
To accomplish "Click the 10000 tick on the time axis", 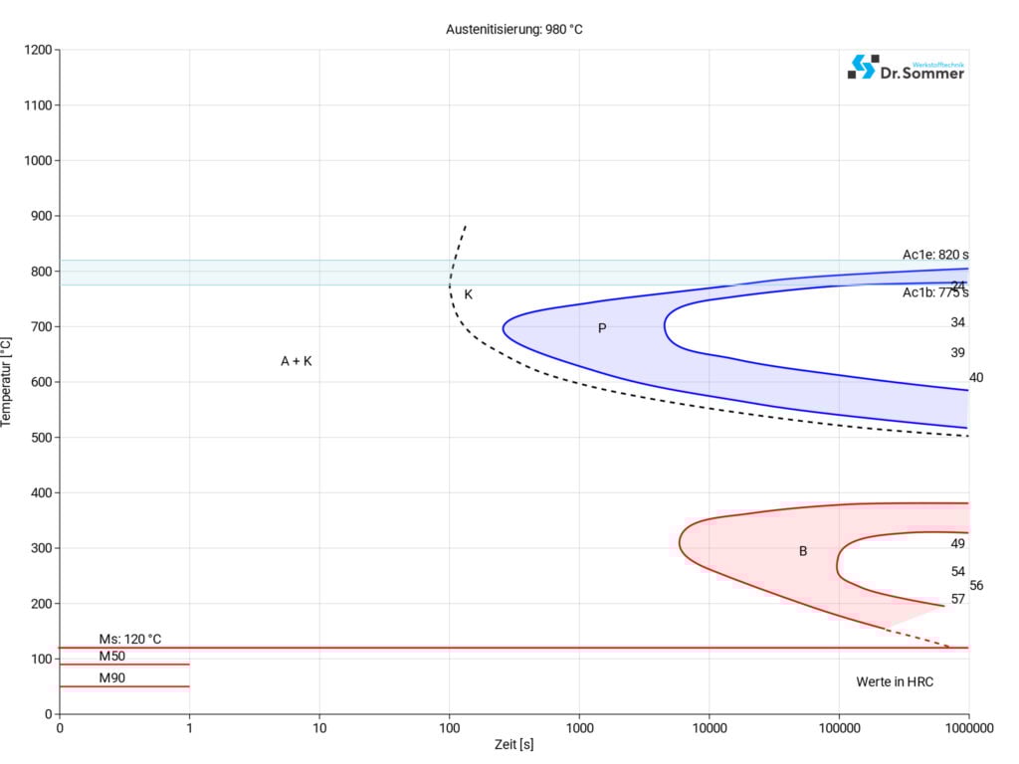I will pos(709,728).
